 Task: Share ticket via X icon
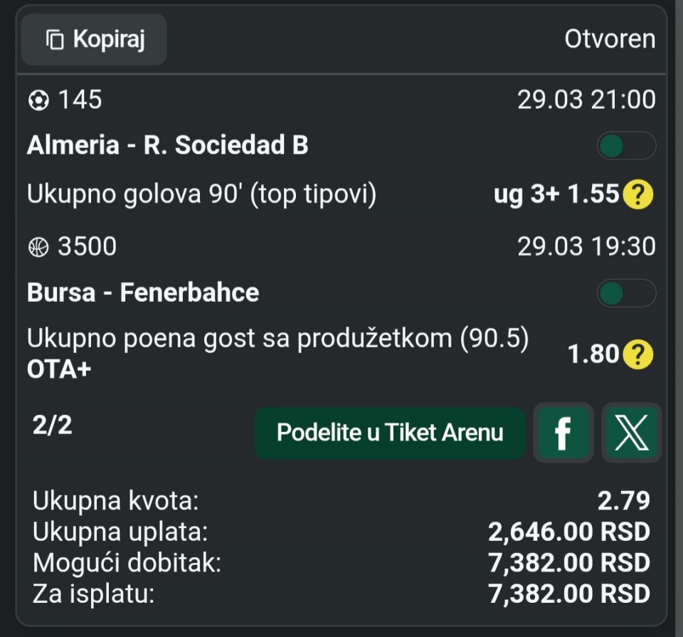[631, 433]
